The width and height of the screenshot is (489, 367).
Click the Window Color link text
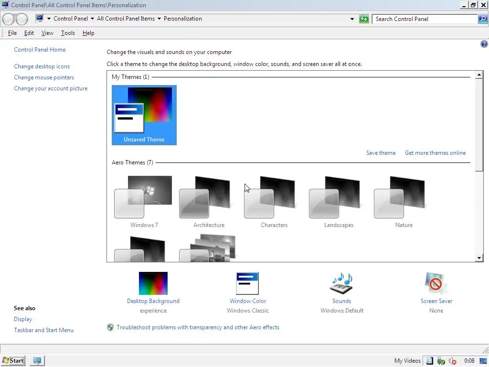pos(248,301)
